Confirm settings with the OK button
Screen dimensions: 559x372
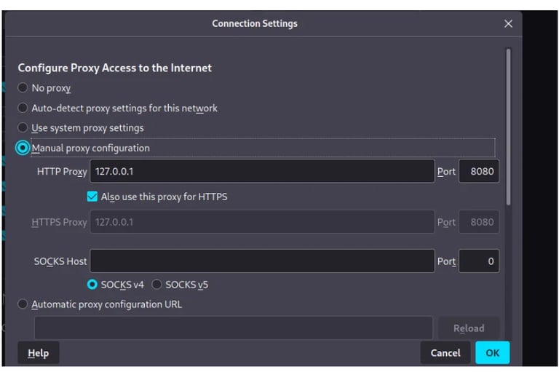492,353
